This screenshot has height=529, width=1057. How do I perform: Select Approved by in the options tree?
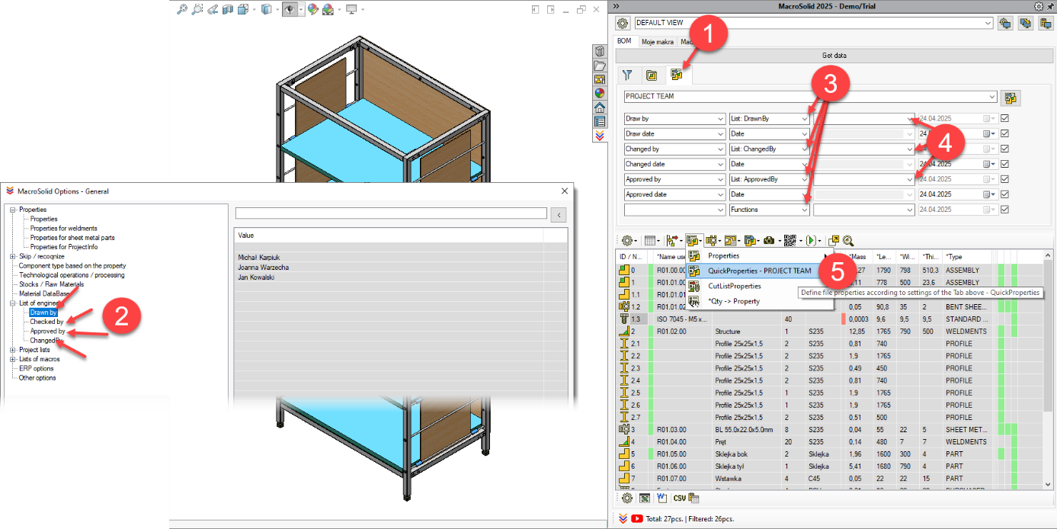tap(47, 332)
